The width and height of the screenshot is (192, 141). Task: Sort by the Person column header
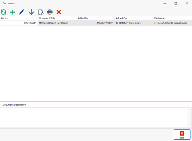[19, 18]
